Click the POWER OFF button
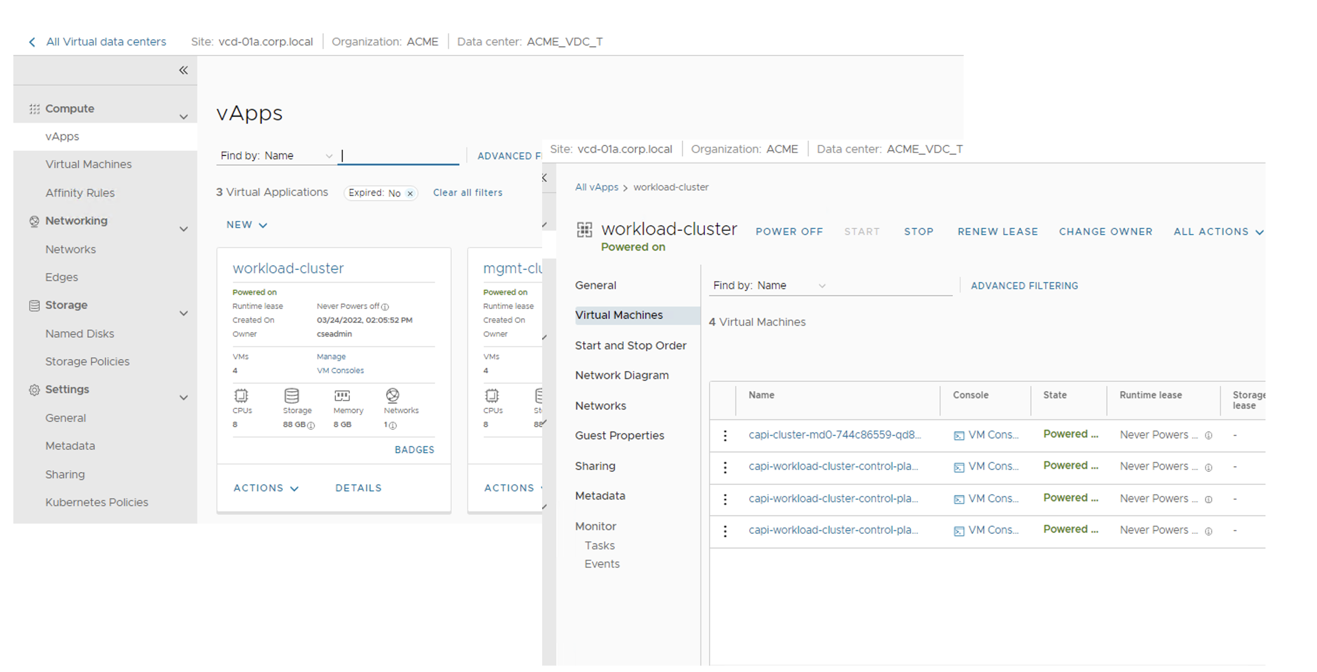Image resolution: width=1317 pixels, height=672 pixels. pos(789,232)
